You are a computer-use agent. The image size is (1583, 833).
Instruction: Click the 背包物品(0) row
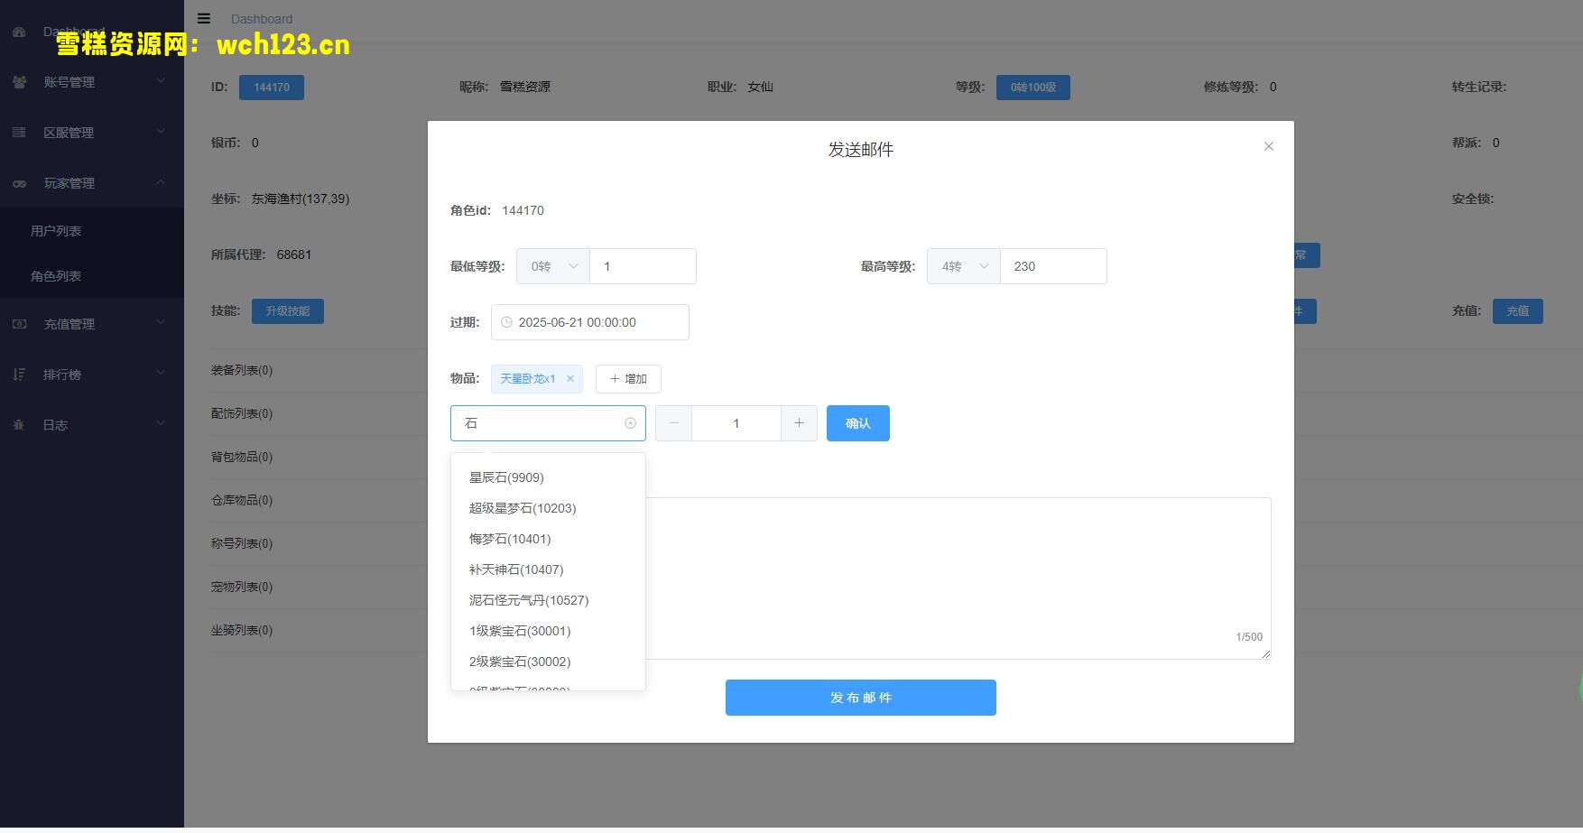coord(242,458)
